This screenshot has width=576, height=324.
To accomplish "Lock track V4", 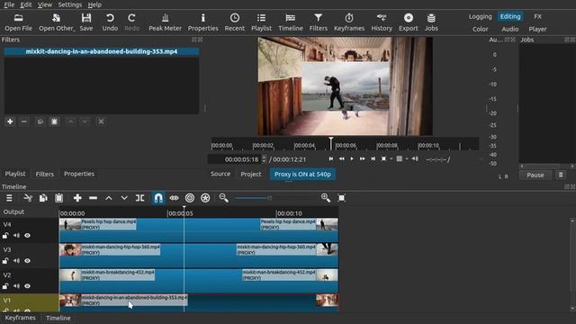I will point(5,236).
